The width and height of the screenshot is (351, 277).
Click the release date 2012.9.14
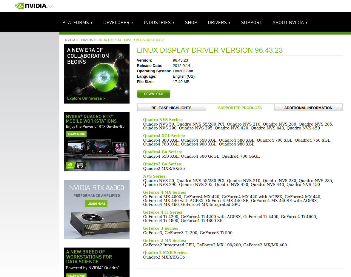181,66
